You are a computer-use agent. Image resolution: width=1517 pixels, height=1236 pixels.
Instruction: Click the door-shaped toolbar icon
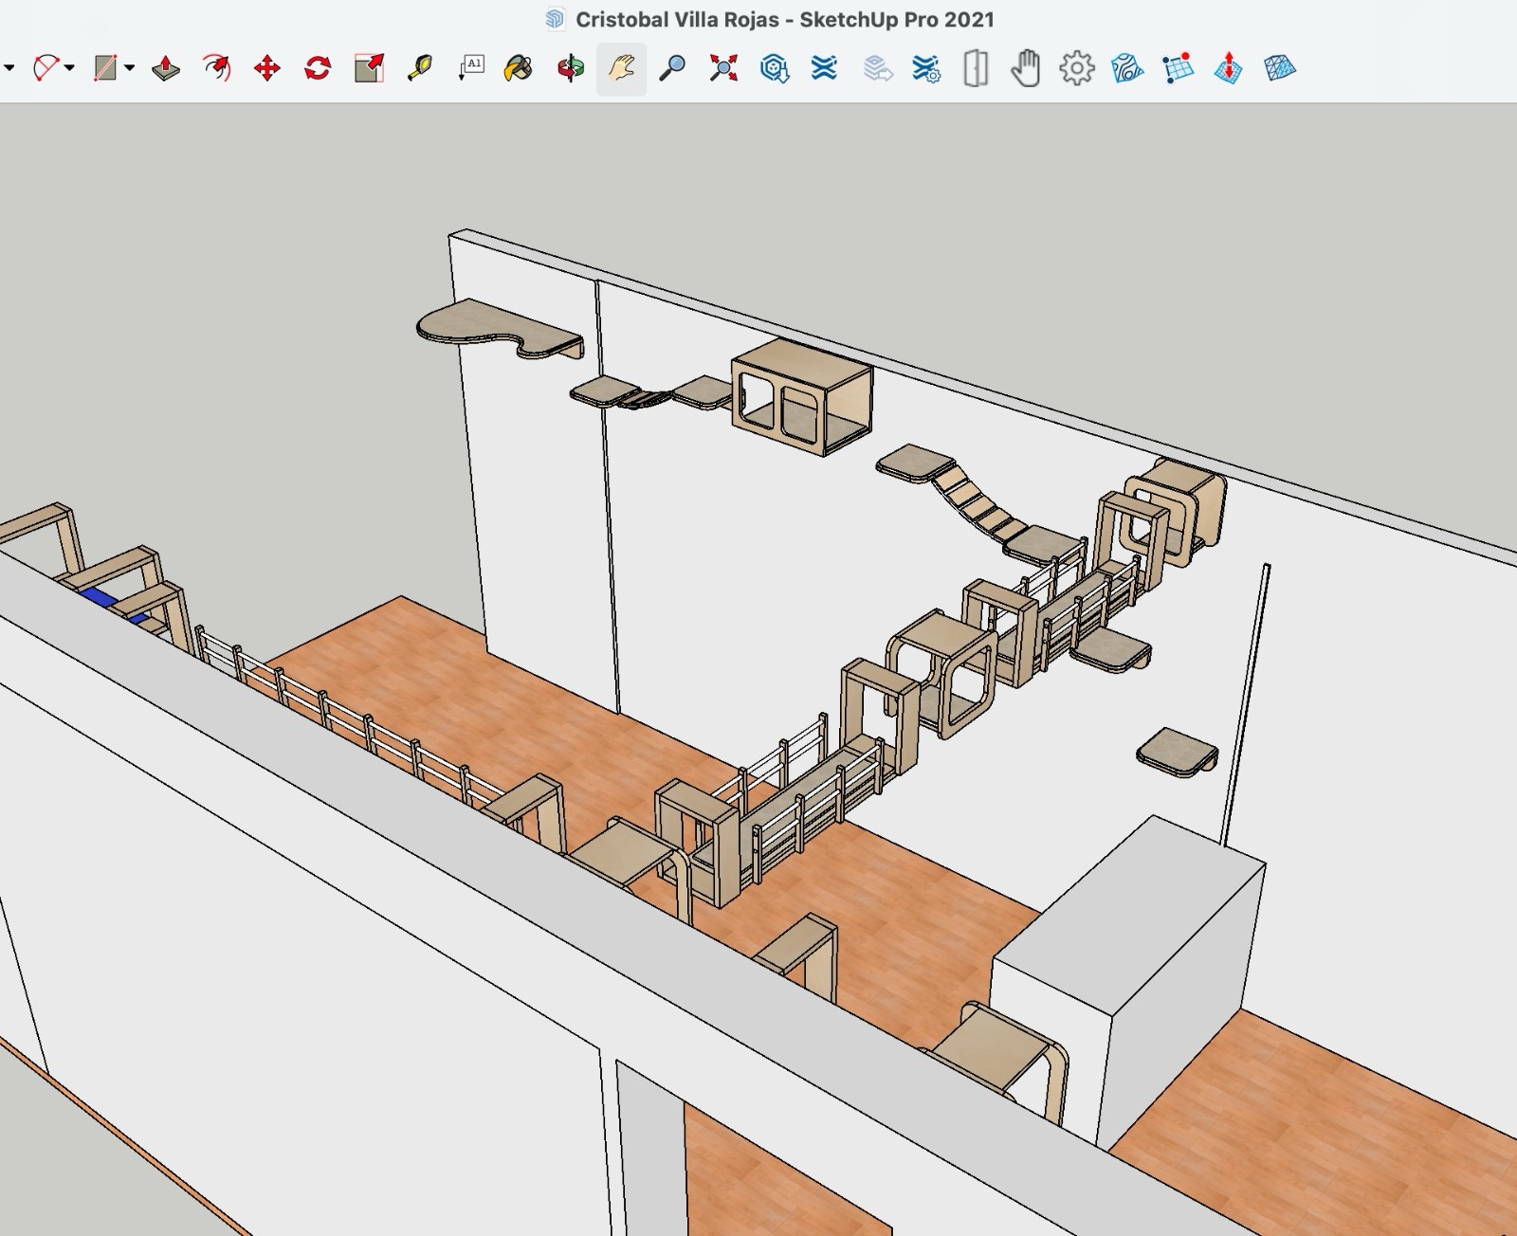pyautogui.click(x=976, y=68)
